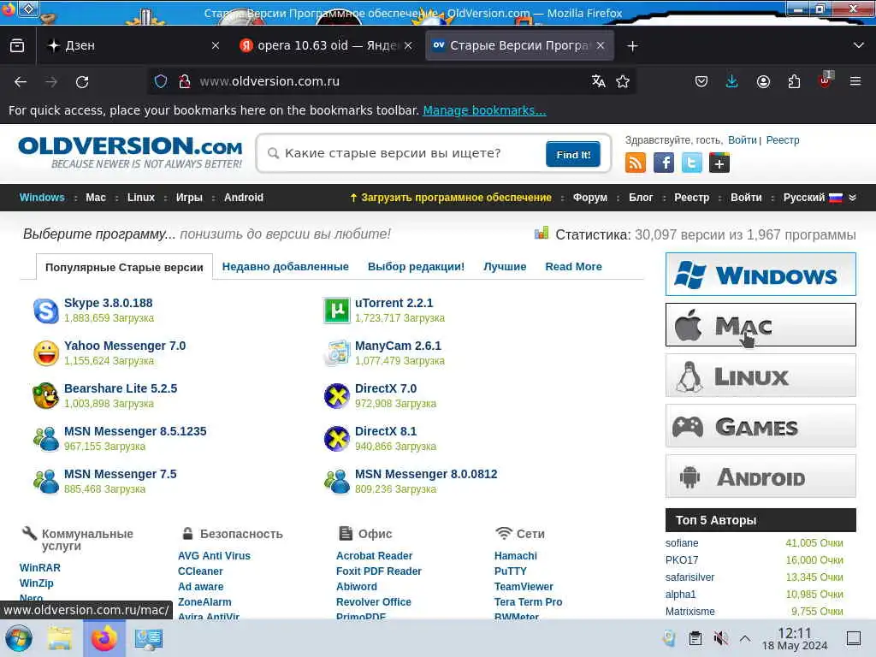
Task: Click the plus share-more icon
Action: 719,163
